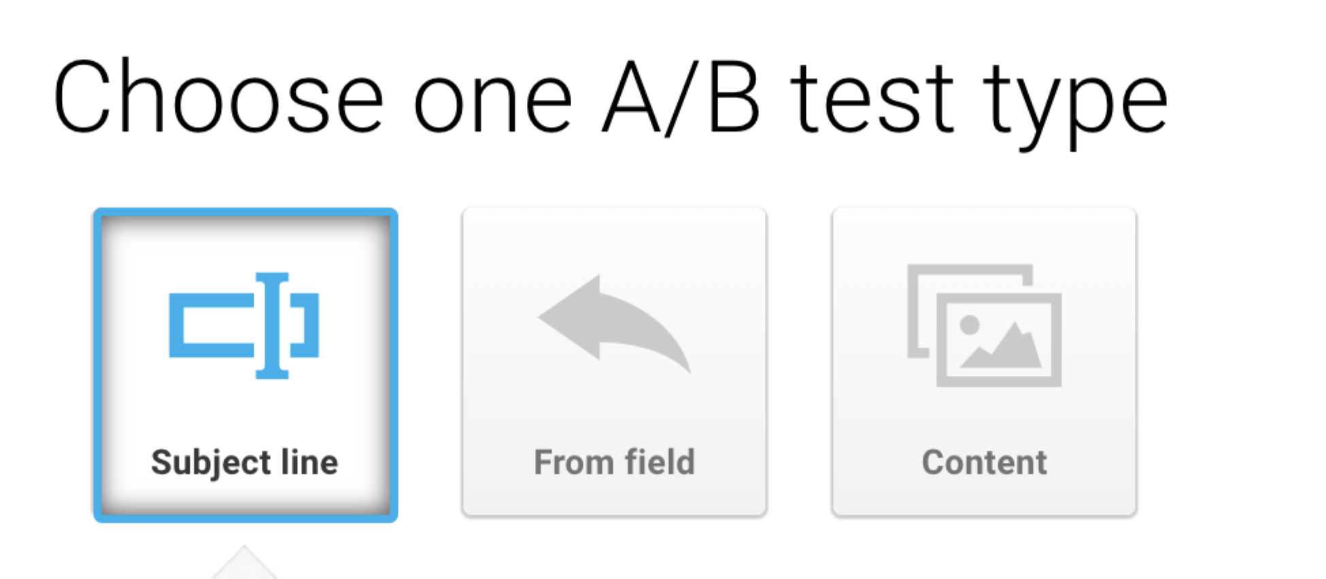This screenshot has width=1326, height=579.
Task: Click the "Content" text label
Action: 984,462
